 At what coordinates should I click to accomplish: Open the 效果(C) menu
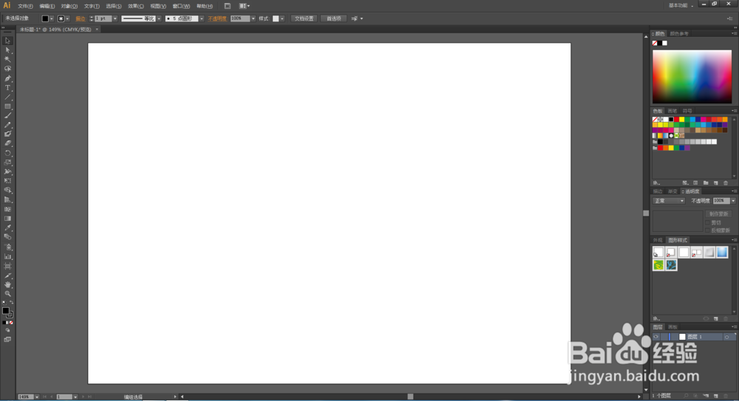pyautogui.click(x=136, y=6)
